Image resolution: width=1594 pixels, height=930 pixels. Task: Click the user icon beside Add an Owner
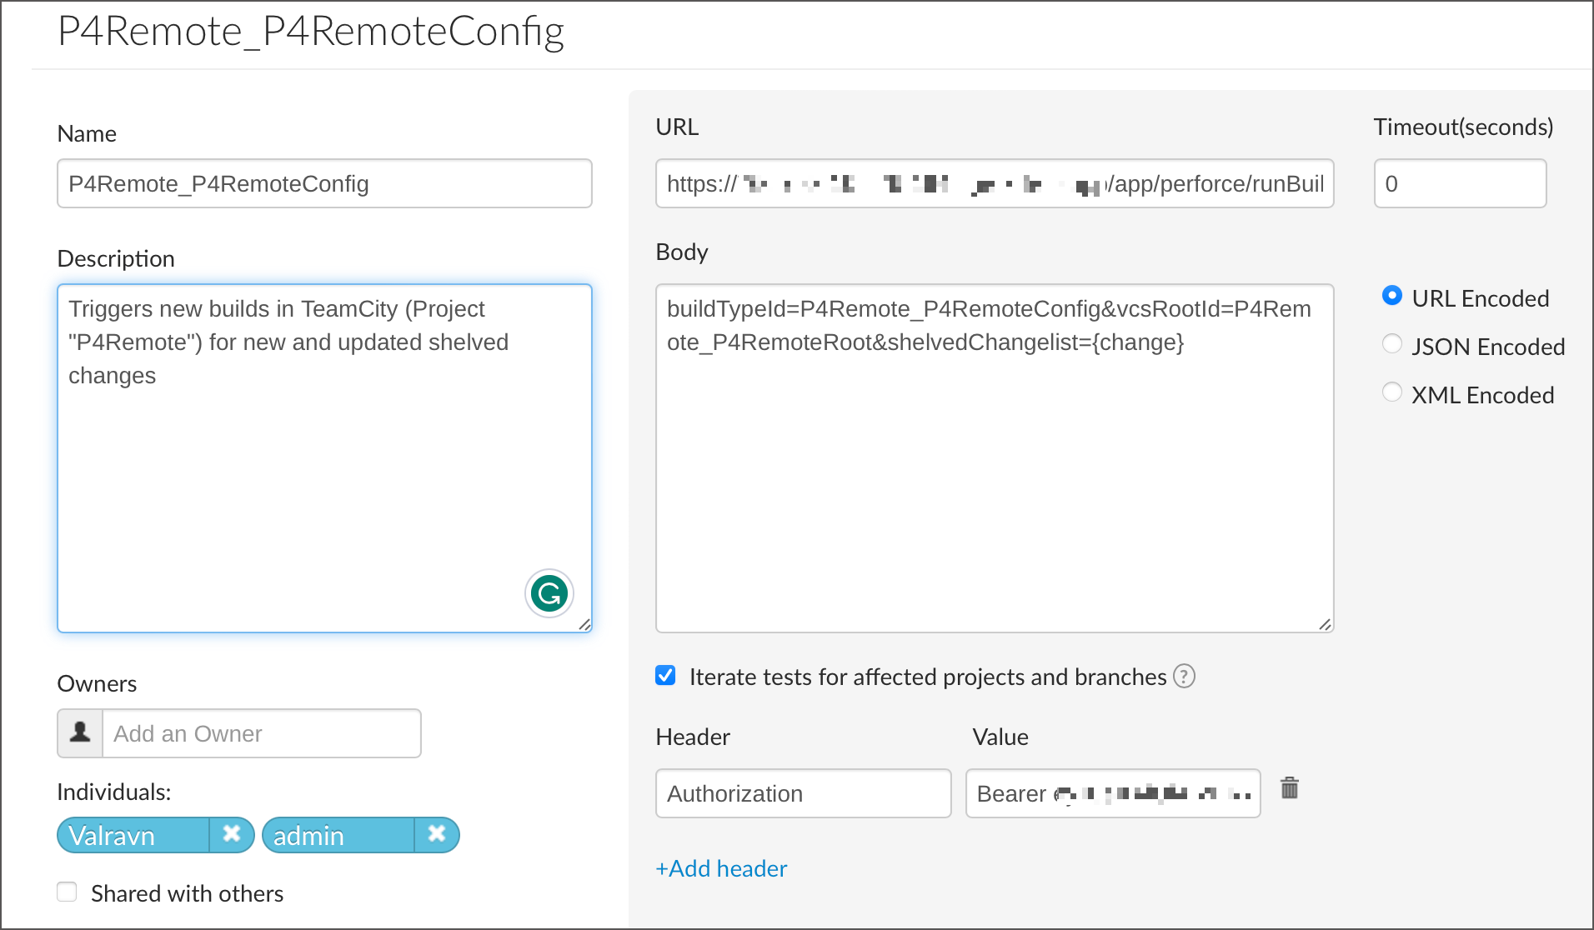click(80, 733)
